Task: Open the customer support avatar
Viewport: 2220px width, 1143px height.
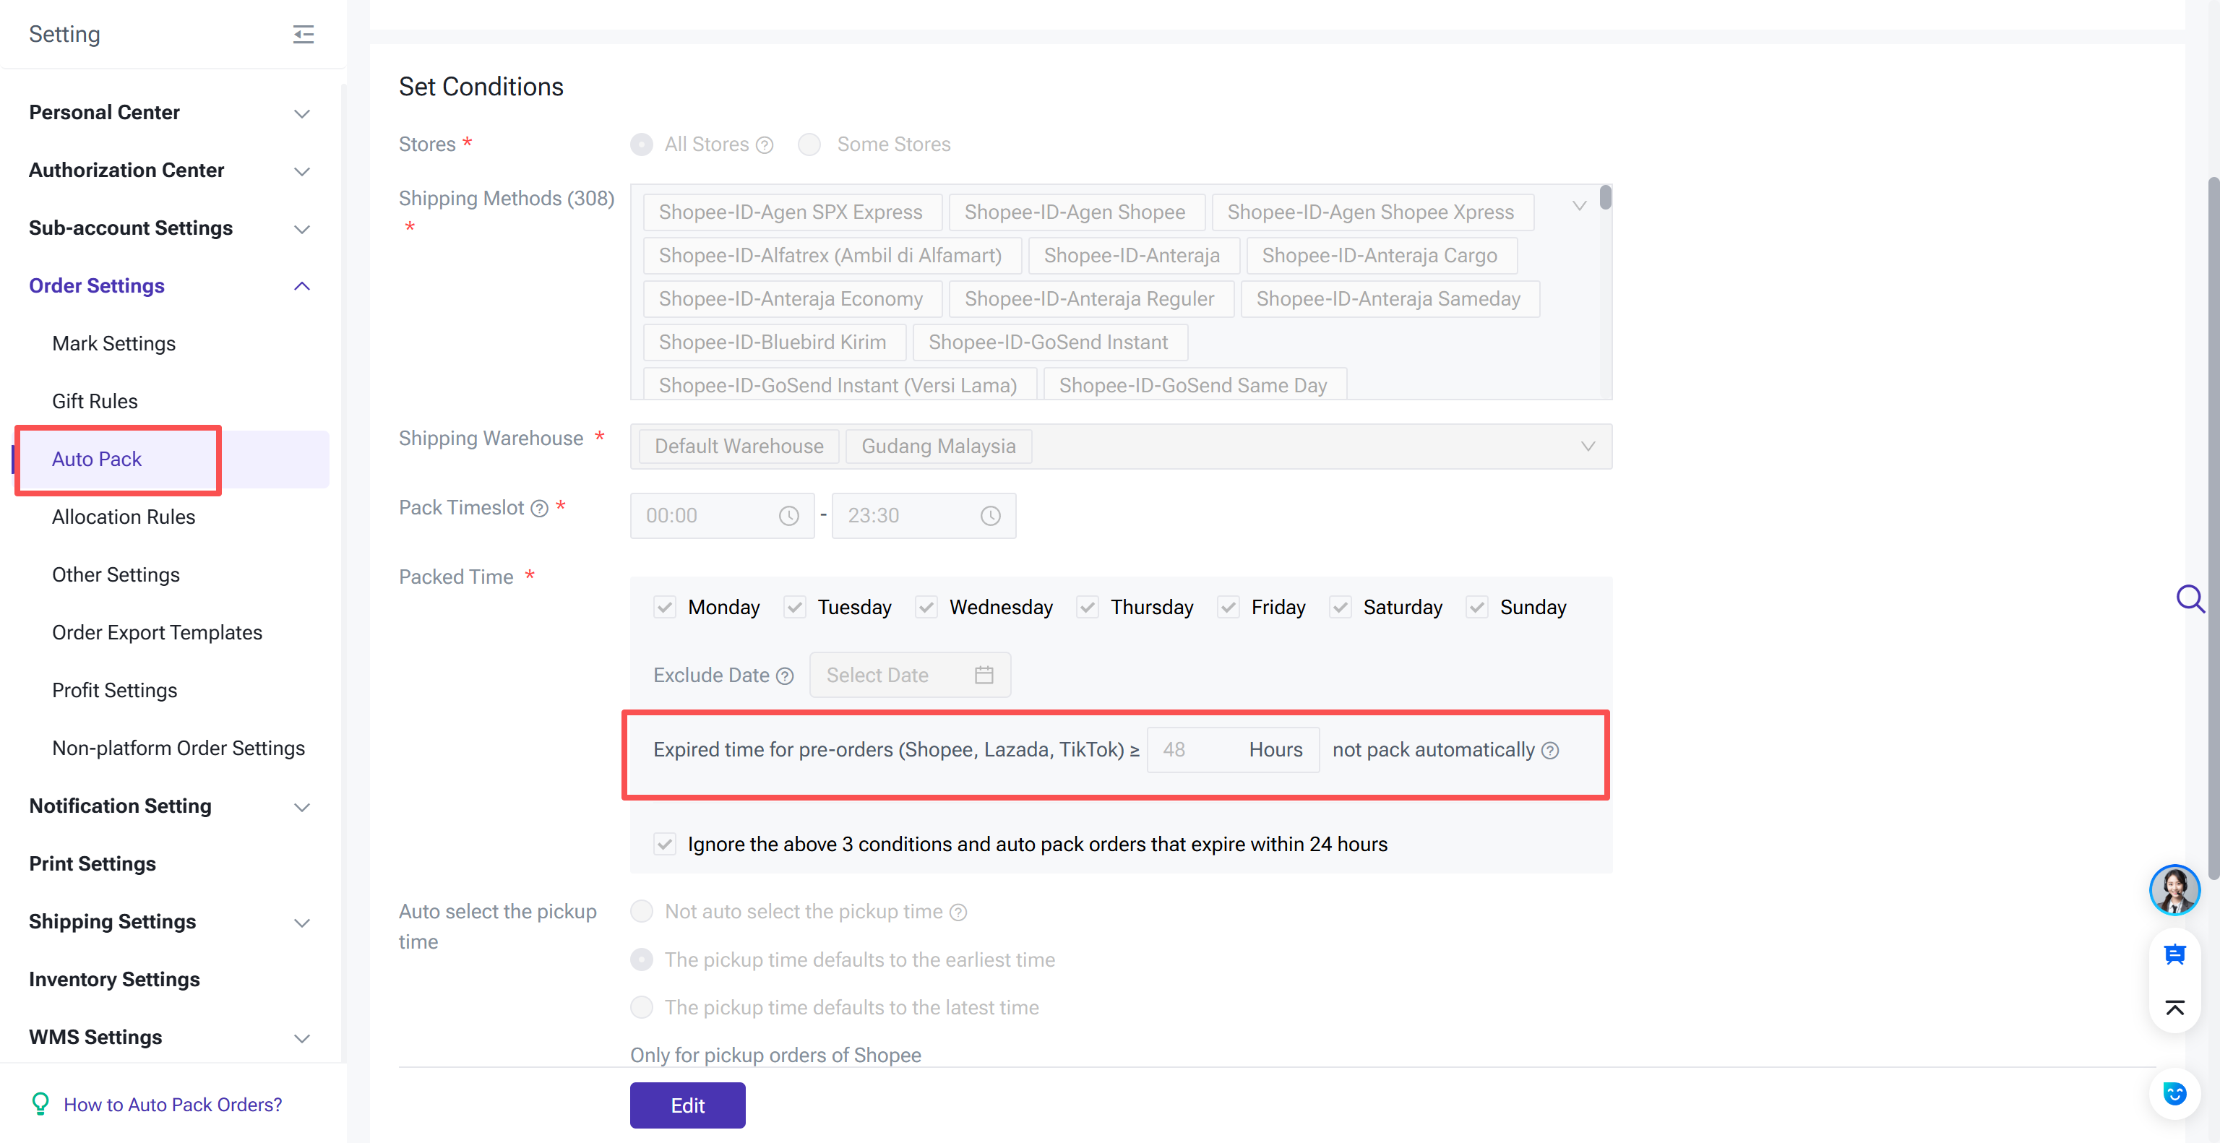Action: [2174, 890]
